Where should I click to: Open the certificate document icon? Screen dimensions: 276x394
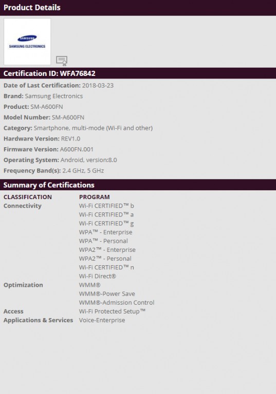click(x=62, y=61)
